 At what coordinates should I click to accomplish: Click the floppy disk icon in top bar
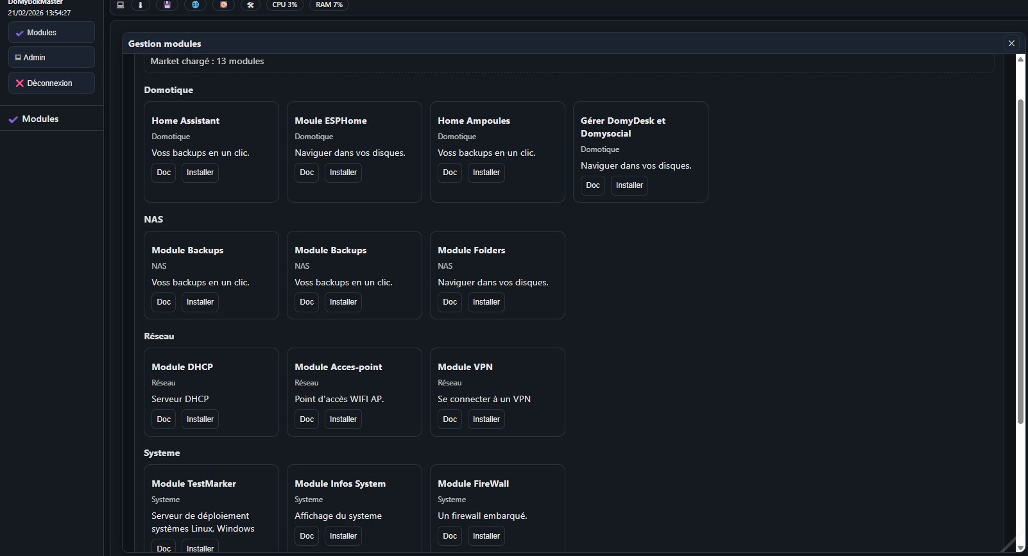[167, 4]
